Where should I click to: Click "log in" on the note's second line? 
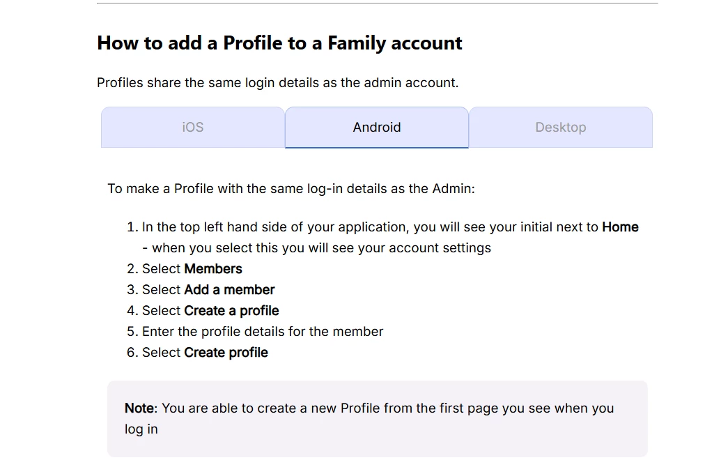click(x=141, y=429)
